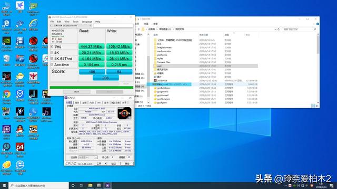Show hidden tray icons chevron

click(x=285, y=185)
